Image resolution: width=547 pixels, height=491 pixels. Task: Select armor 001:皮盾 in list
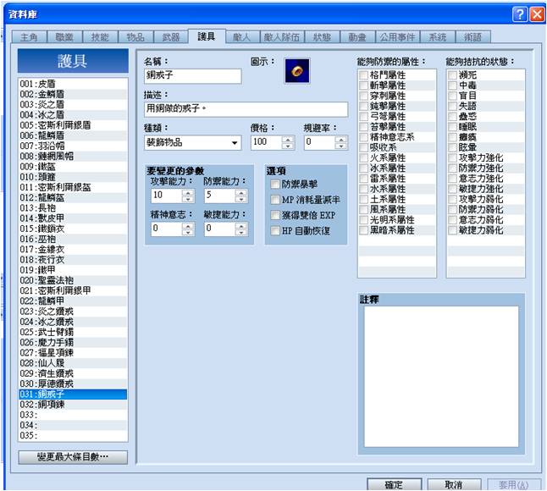(73, 84)
